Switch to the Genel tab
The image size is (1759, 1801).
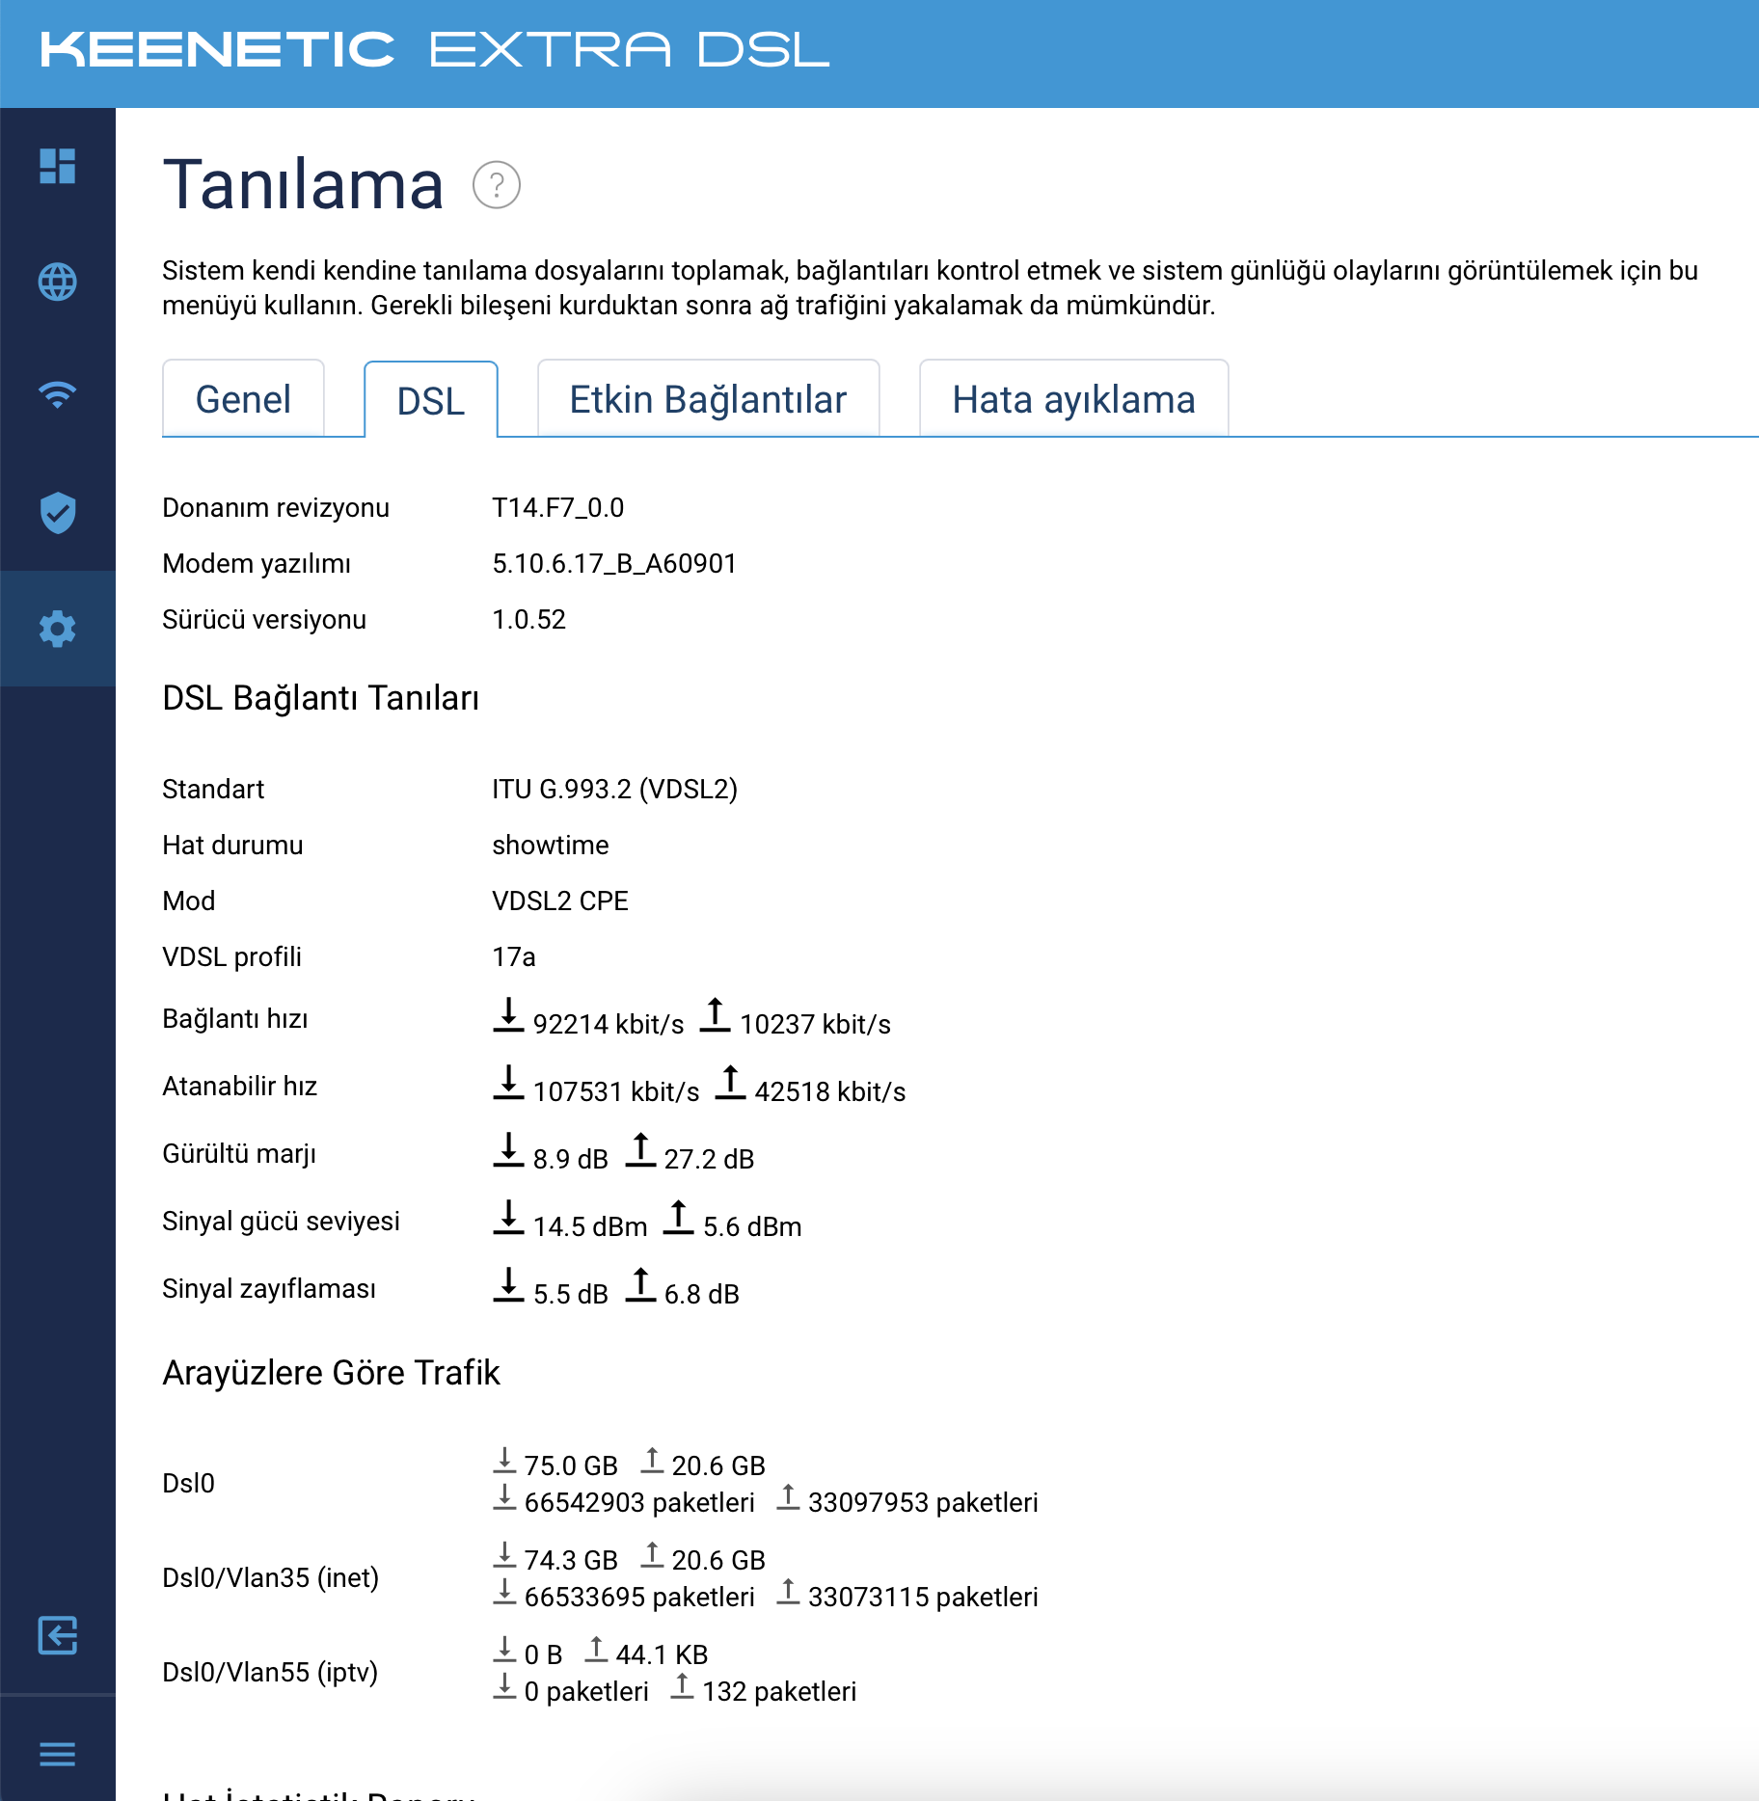(x=243, y=399)
